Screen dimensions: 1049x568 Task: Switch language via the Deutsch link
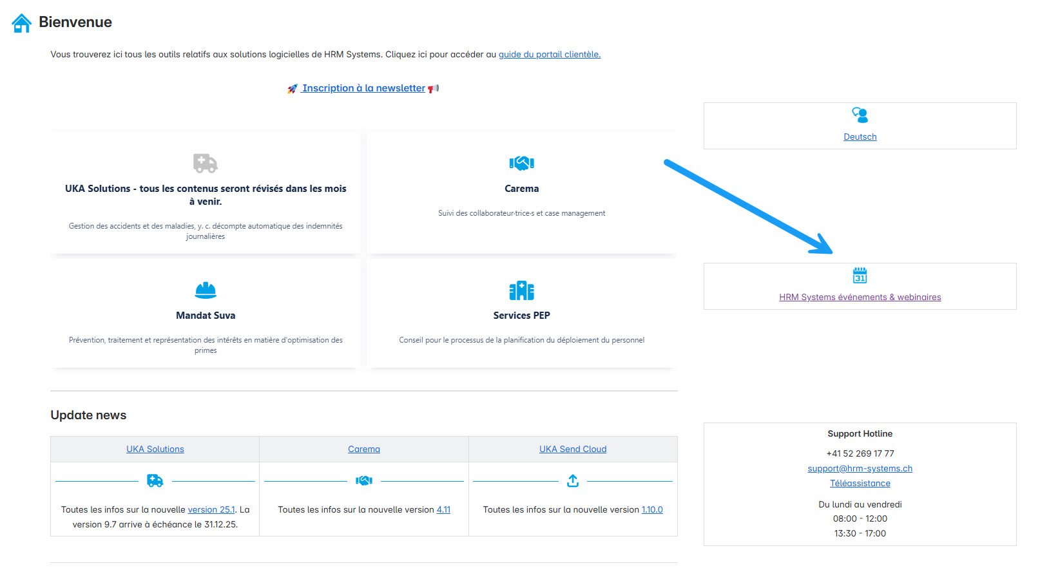860,137
